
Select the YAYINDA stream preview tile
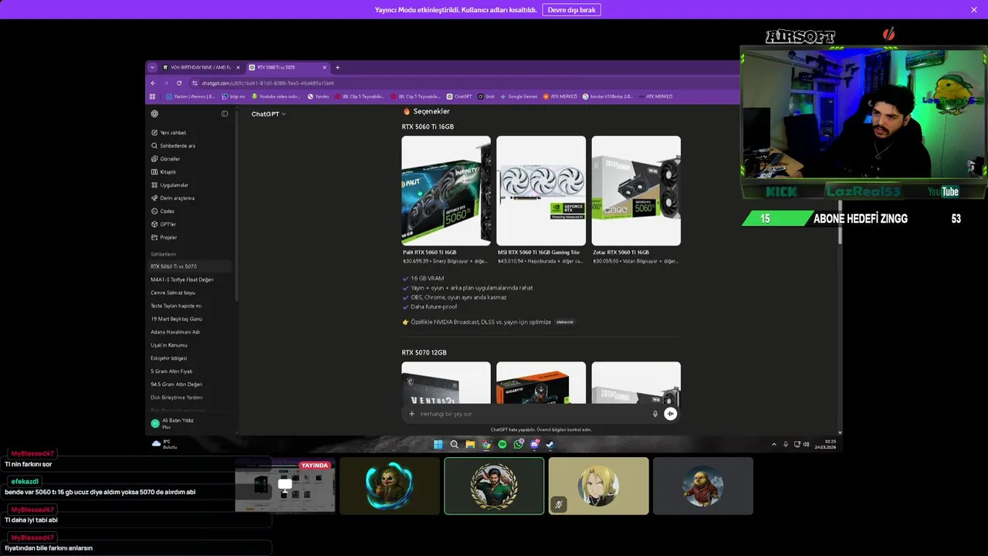click(286, 486)
